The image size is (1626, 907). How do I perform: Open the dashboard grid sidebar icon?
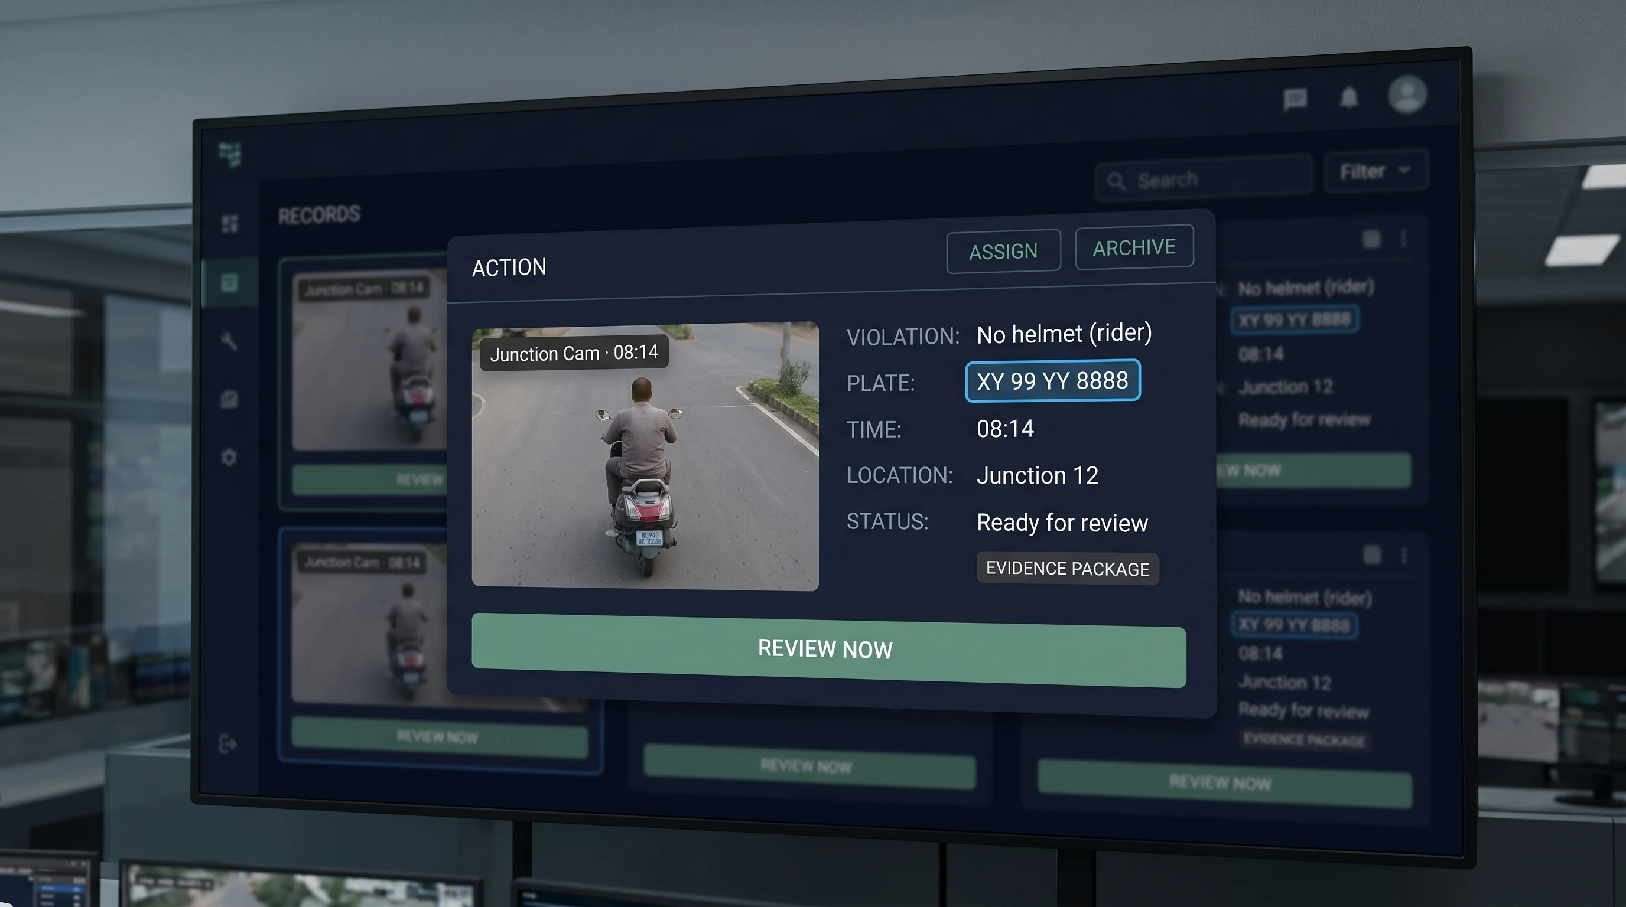pos(230,223)
